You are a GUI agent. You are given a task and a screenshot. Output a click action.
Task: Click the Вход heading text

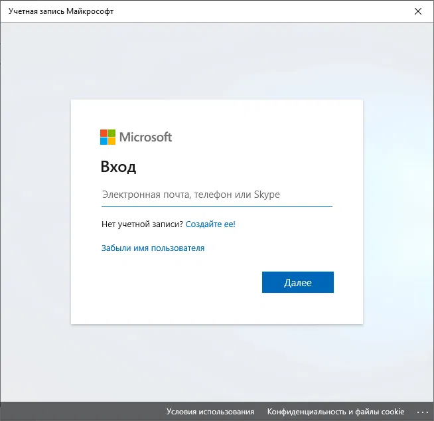coord(118,167)
